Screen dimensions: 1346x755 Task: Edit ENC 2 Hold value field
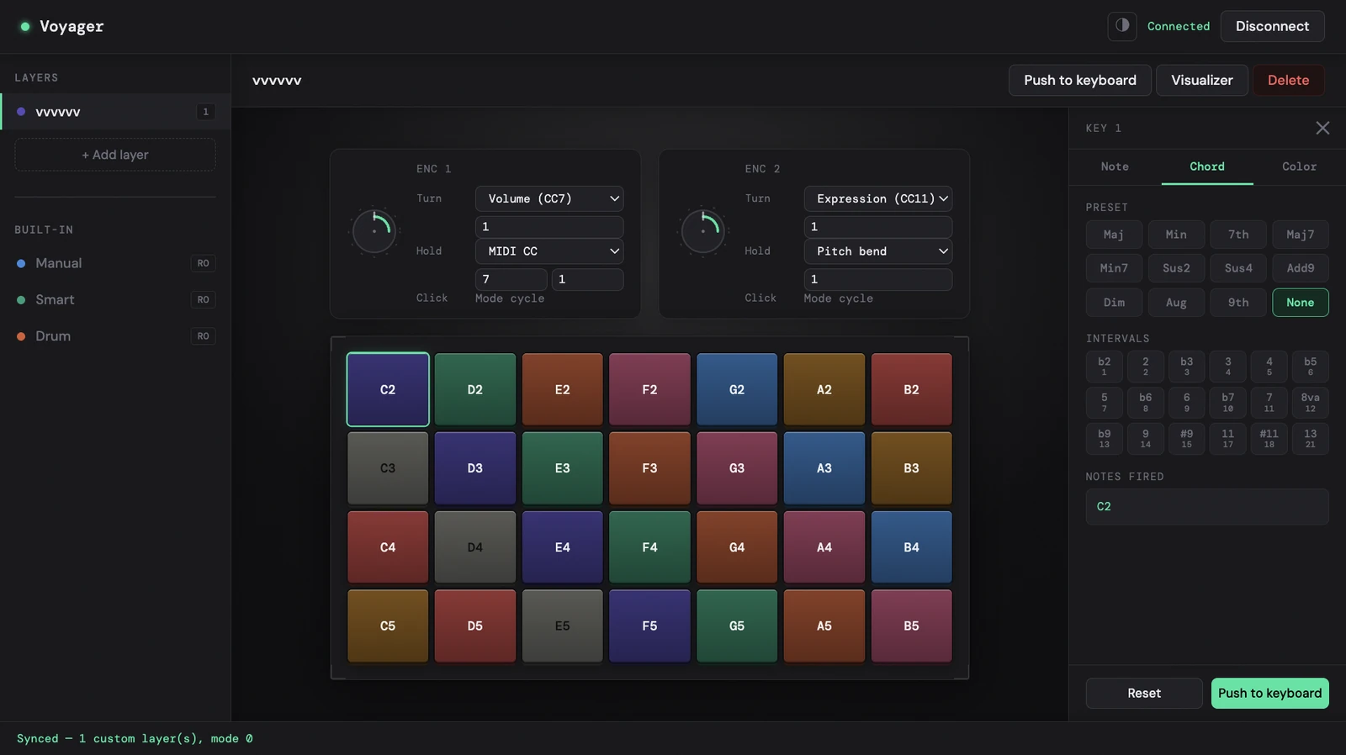click(878, 279)
